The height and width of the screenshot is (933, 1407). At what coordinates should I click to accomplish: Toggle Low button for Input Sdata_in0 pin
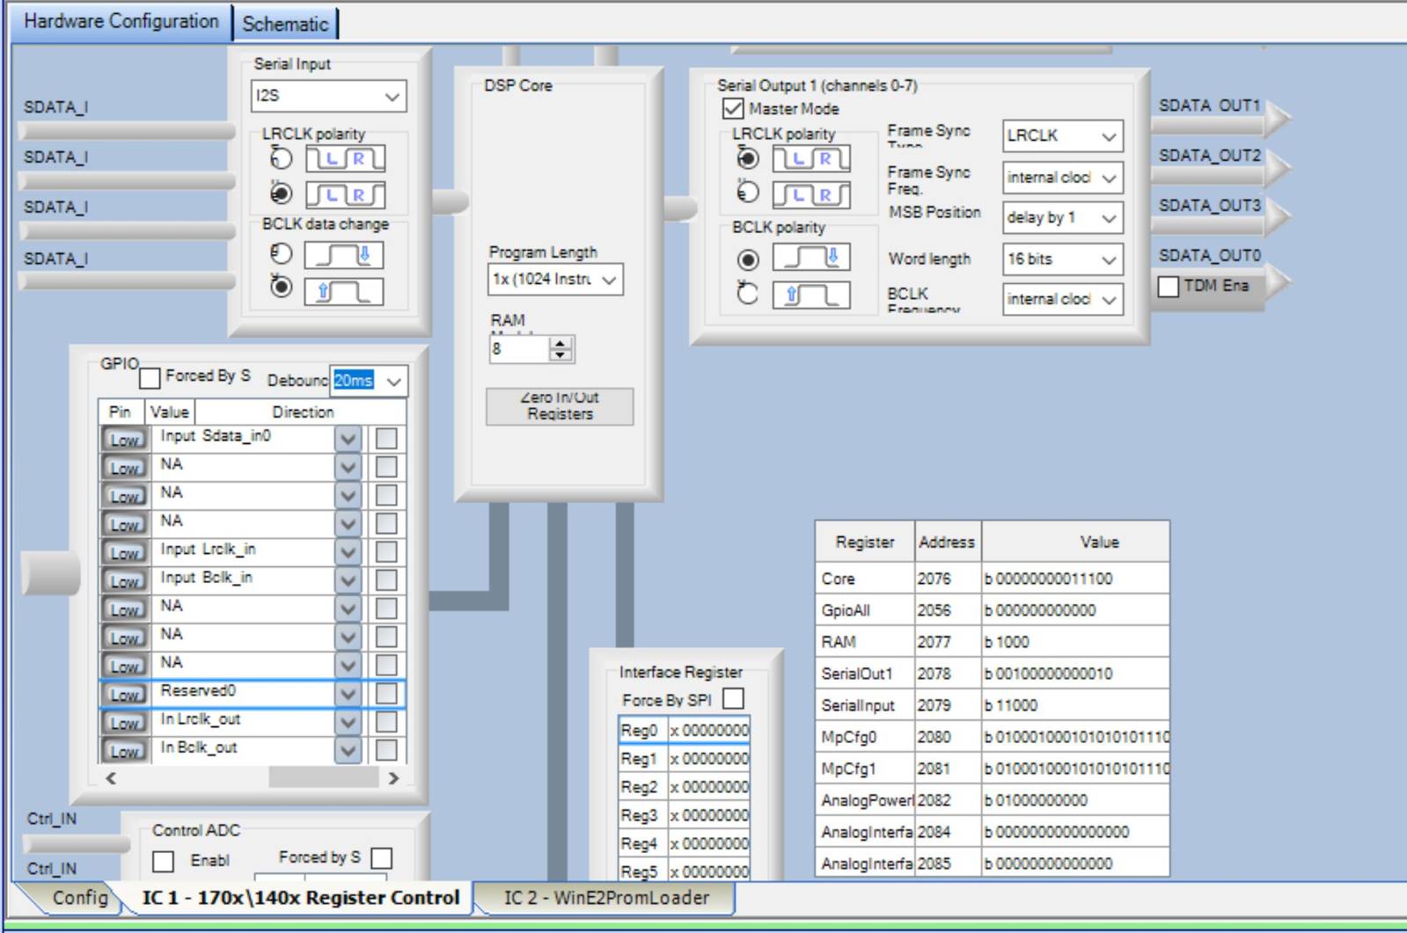pos(125,440)
